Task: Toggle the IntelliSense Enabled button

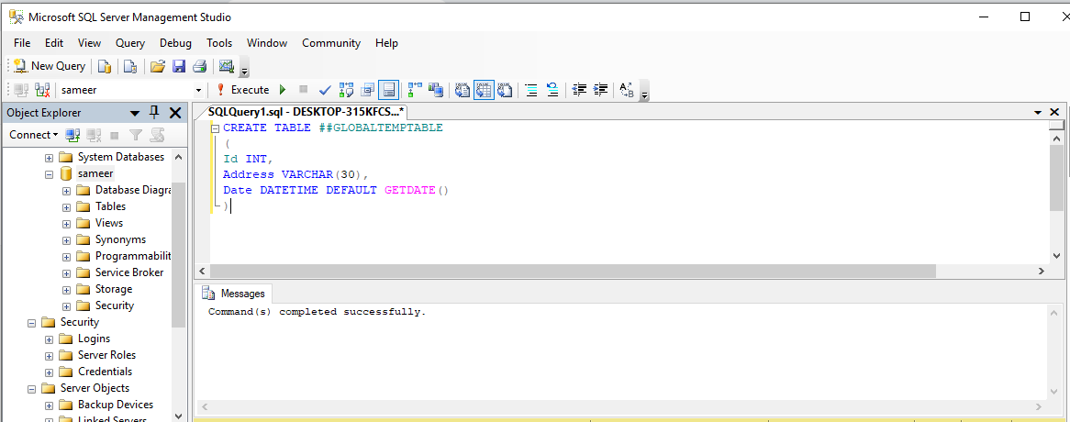Action: 388,89
